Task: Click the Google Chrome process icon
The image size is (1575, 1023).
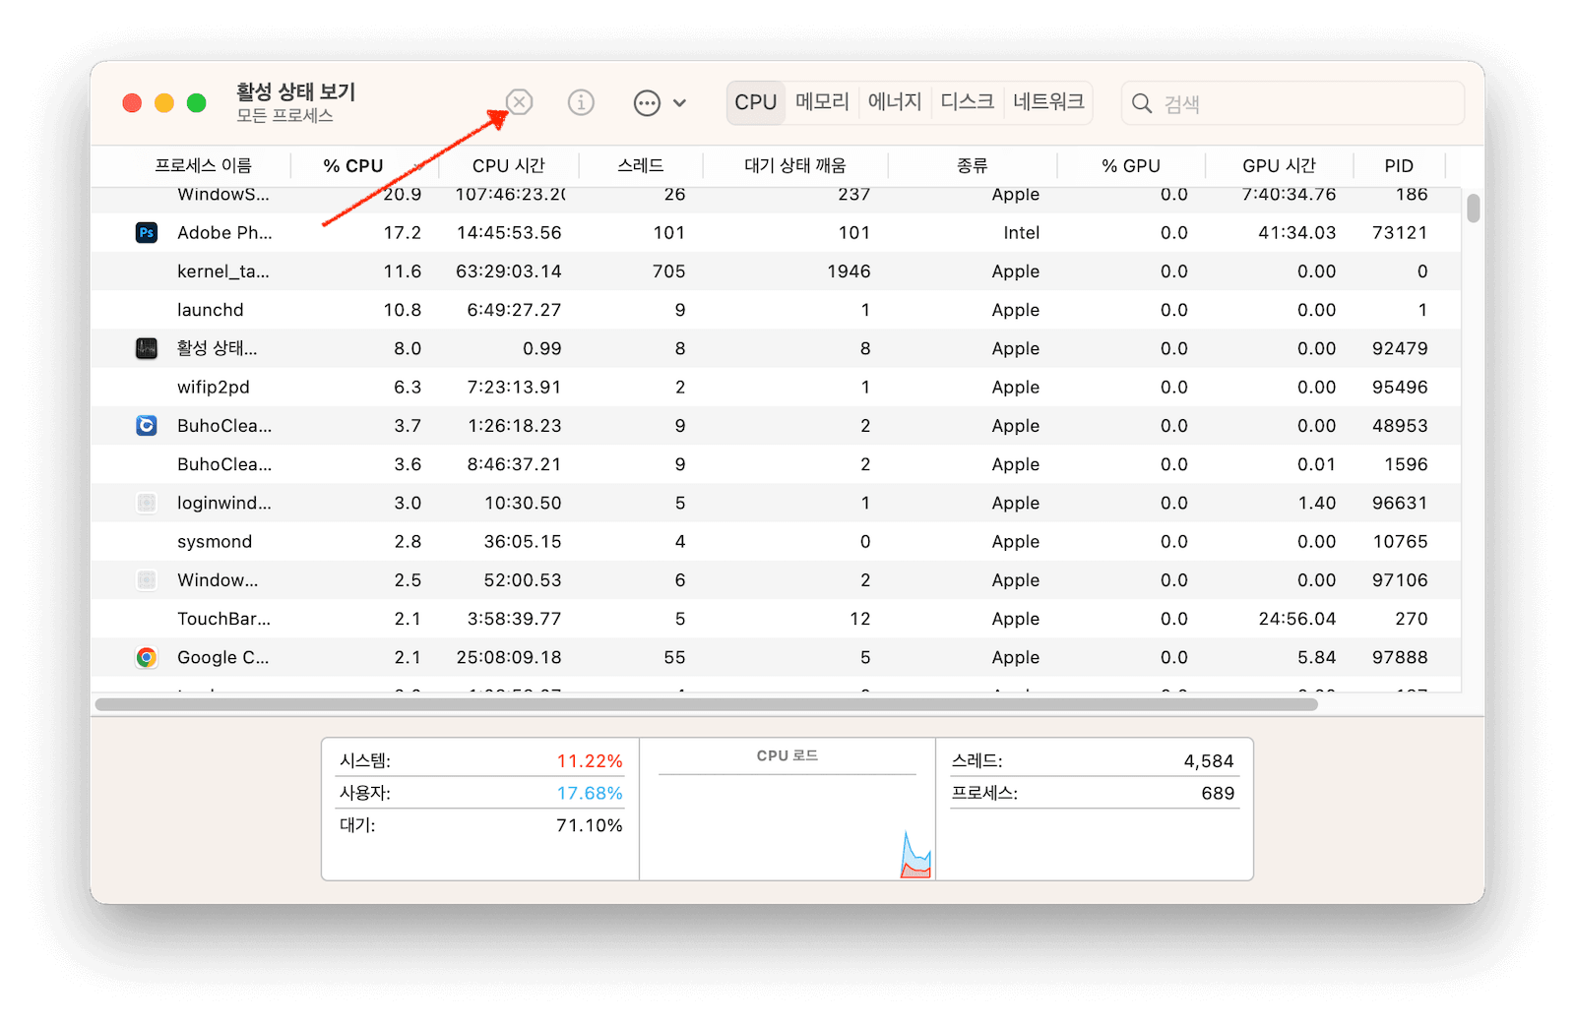Action: coord(147,657)
